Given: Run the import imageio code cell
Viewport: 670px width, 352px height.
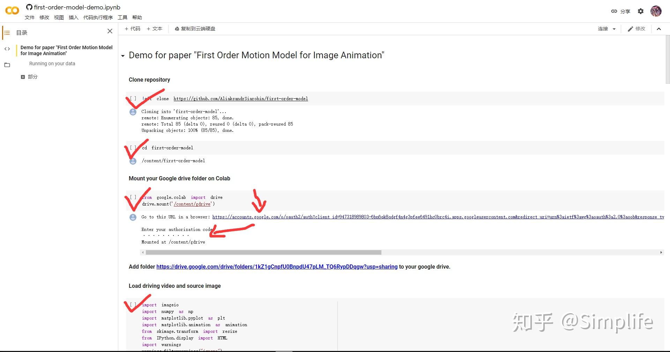Looking at the screenshot, I should [133, 305].
